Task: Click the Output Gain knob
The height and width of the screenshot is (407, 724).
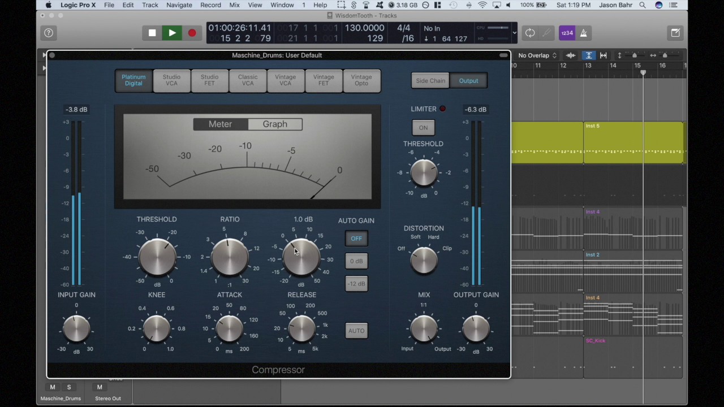Action: coord(476,329)
